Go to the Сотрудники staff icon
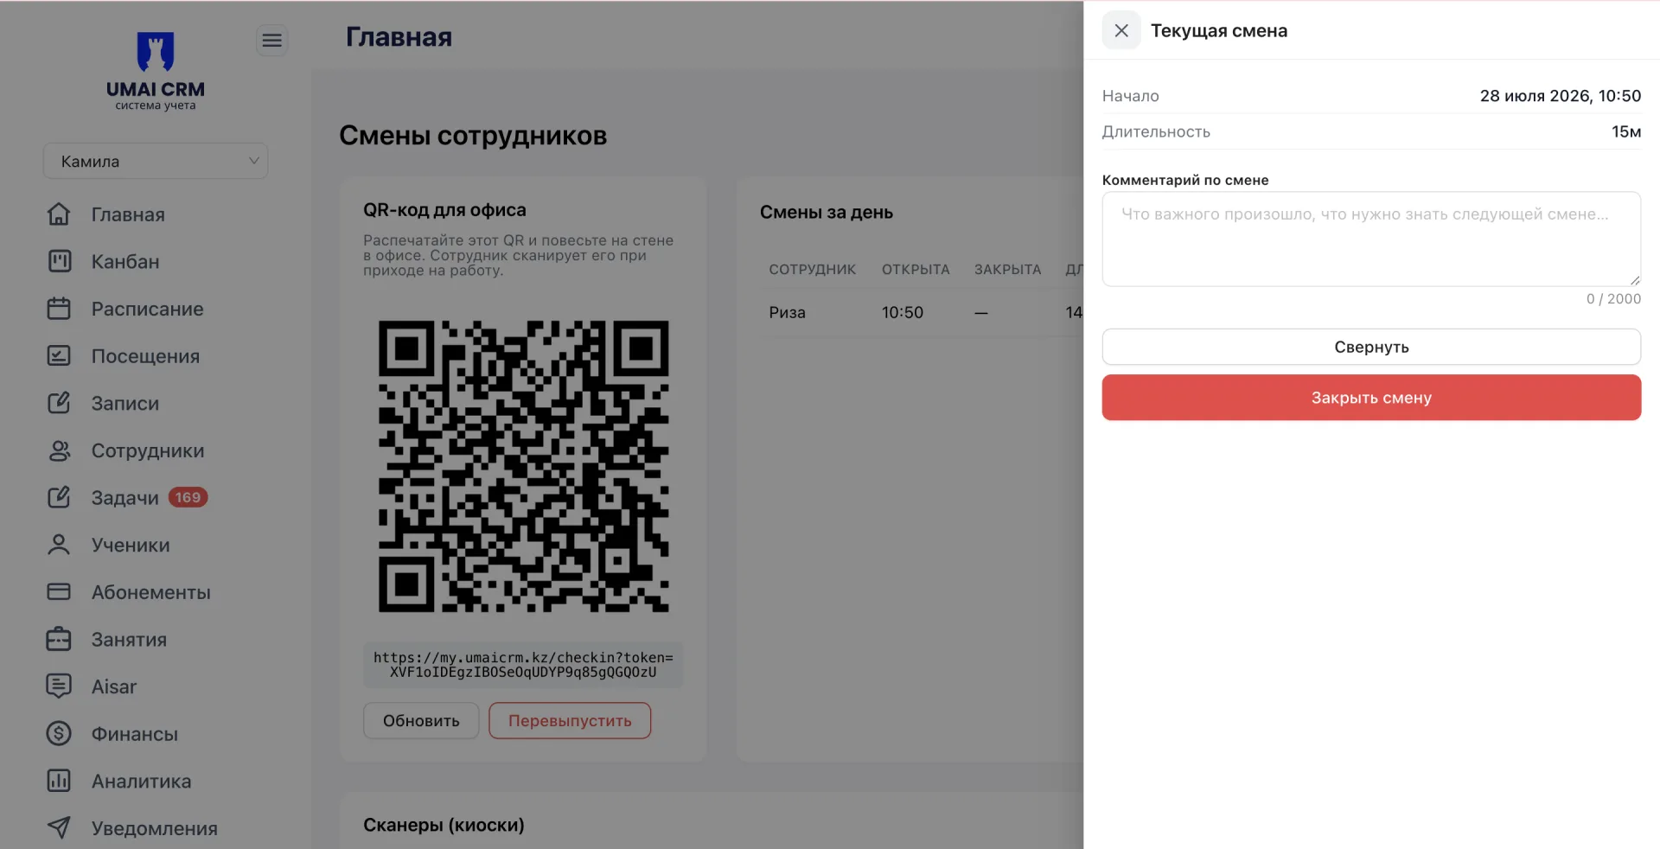The width and height of the screenshot is (1660, 849). (59, 450)
